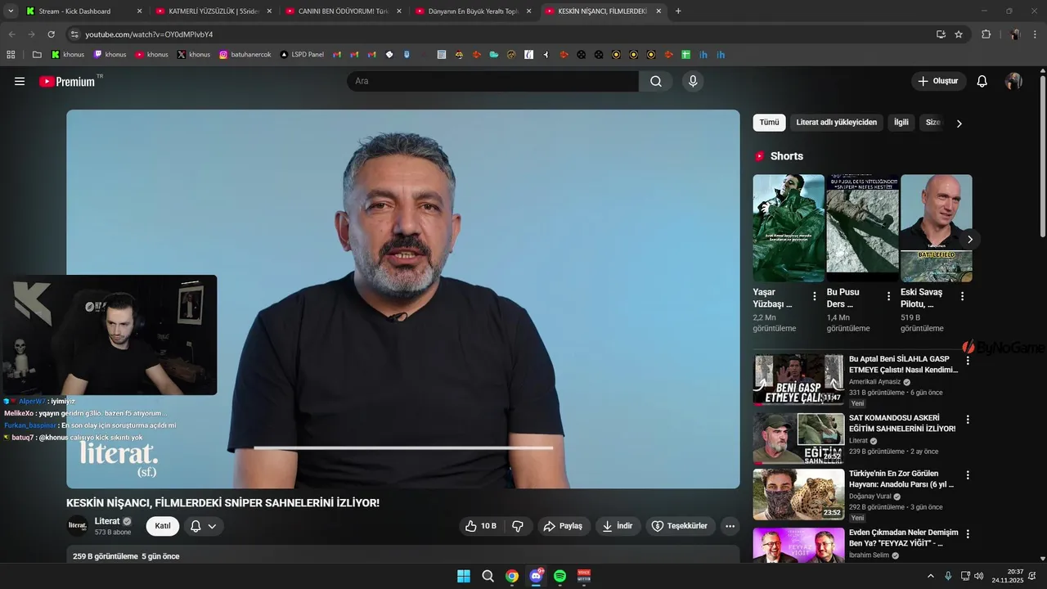
Task: Click the Katıl join button
Action: pos(163,526)
